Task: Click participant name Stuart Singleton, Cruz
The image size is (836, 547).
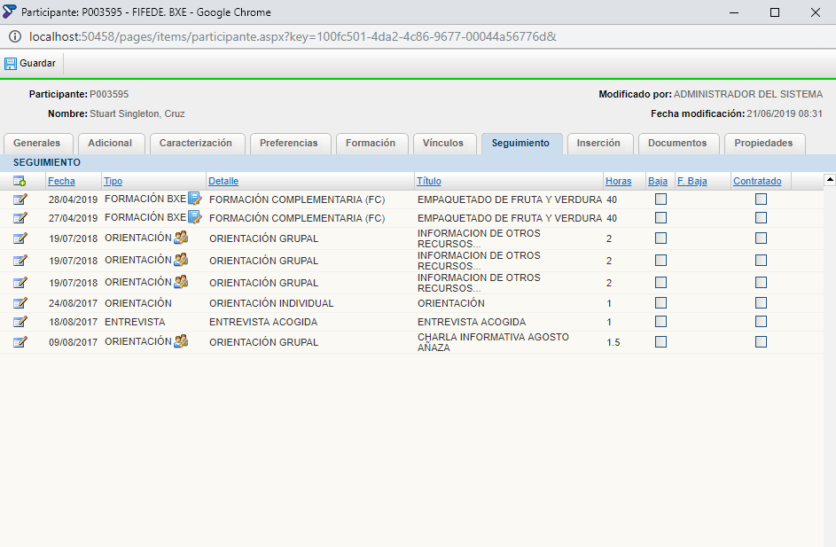Action: coord(137,114)
